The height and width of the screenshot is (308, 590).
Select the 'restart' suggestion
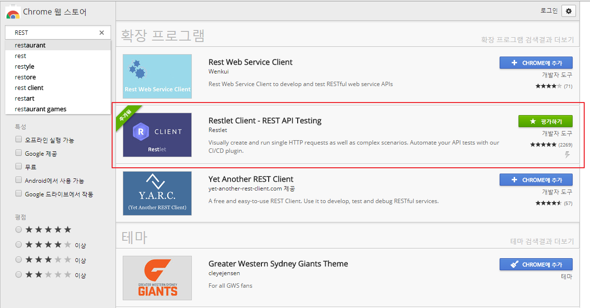point(58,98)
